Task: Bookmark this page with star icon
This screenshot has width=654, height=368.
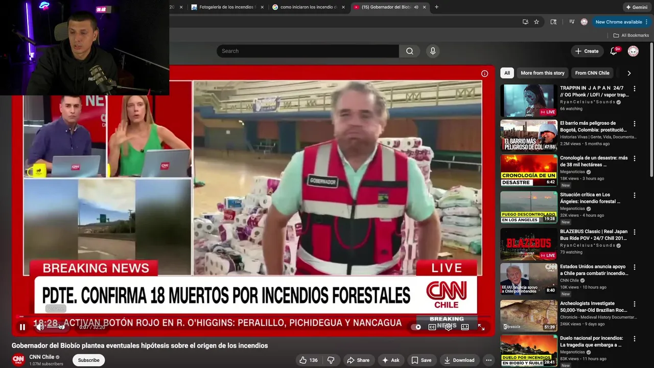Action: (x=536, y=22)
